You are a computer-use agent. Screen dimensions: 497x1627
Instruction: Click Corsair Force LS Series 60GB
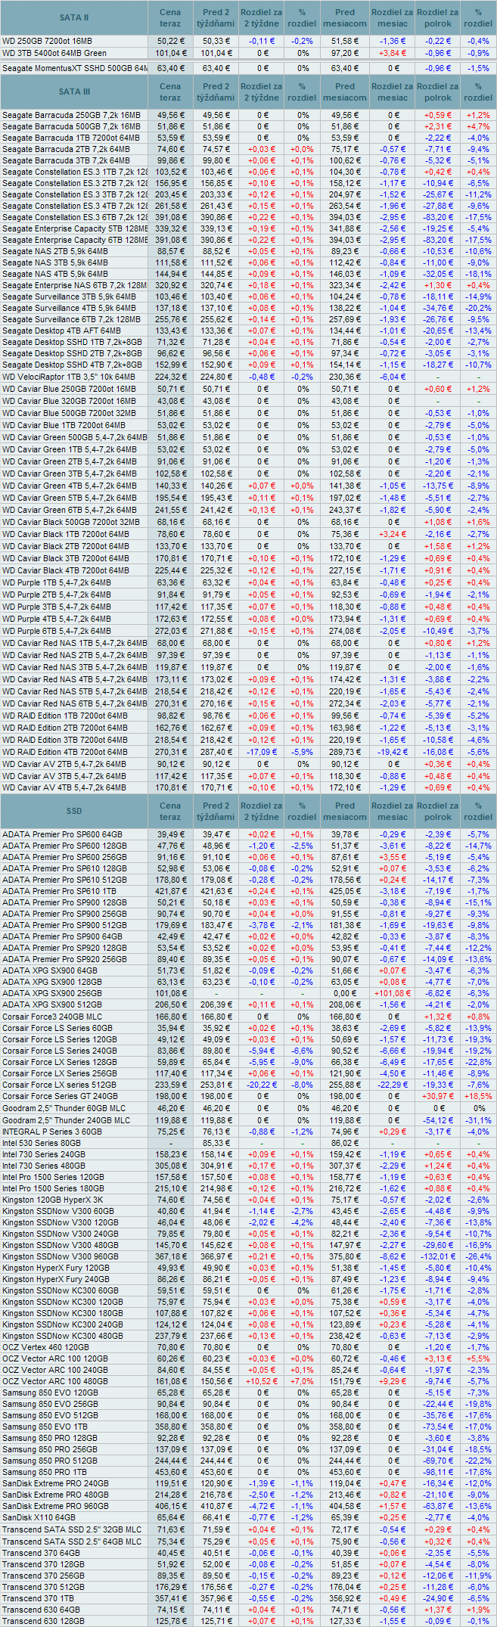point(57,1028)
